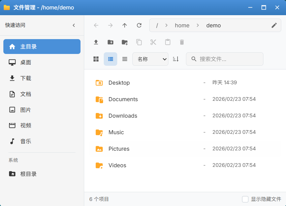Open the 名称 sort-by dropdown
The height and width of the screenshot is (206, 286).
pyautogui.click(x=150, y=59)
